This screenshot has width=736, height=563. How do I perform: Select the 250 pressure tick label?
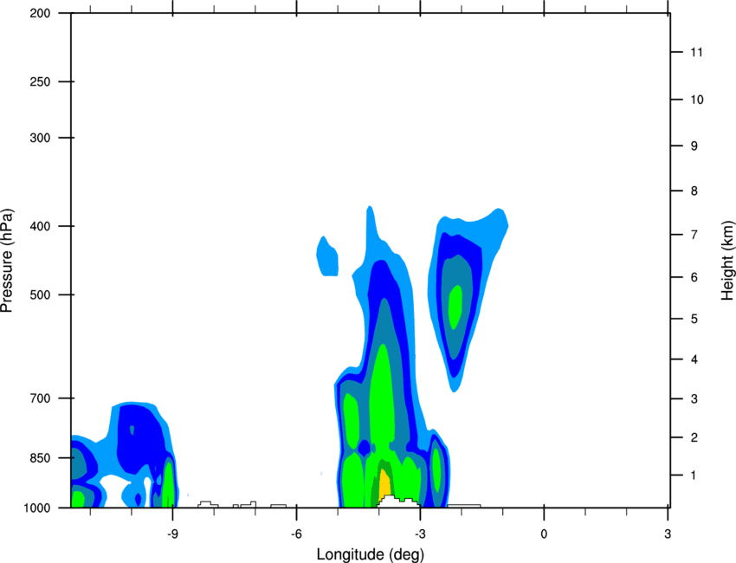point(40,81)
